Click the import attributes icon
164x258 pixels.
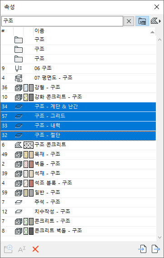click(x=142, y=249)
